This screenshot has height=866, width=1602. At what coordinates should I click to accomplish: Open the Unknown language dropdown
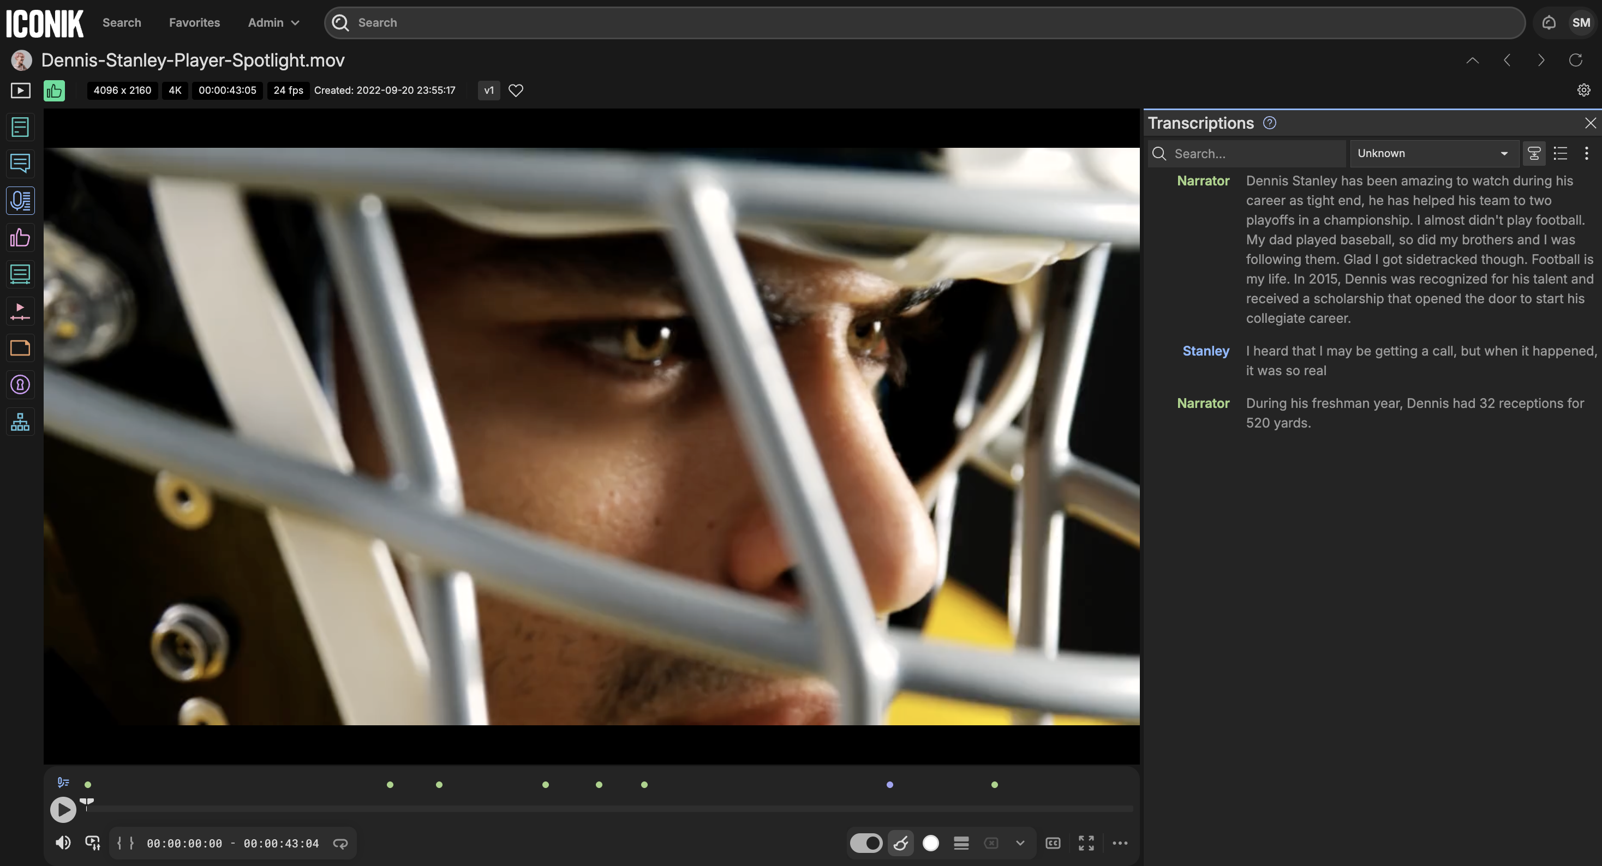(x=1433, y=154)
